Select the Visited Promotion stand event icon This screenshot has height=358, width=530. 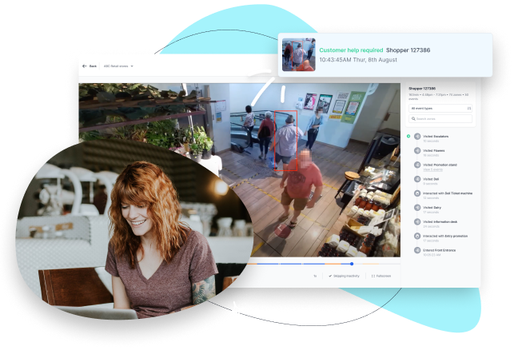coord(417,165)
